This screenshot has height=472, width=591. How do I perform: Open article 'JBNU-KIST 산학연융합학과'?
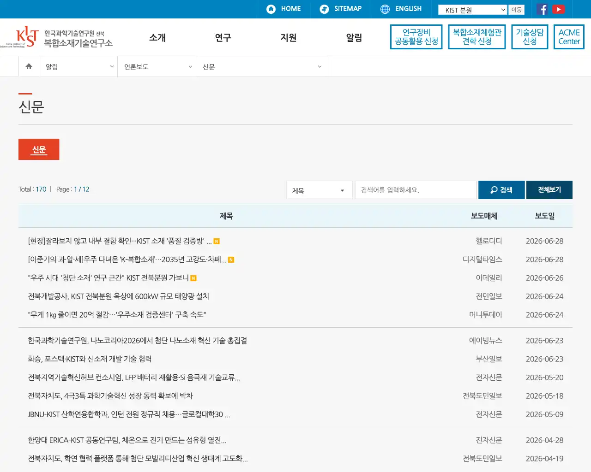pos(129,414)
